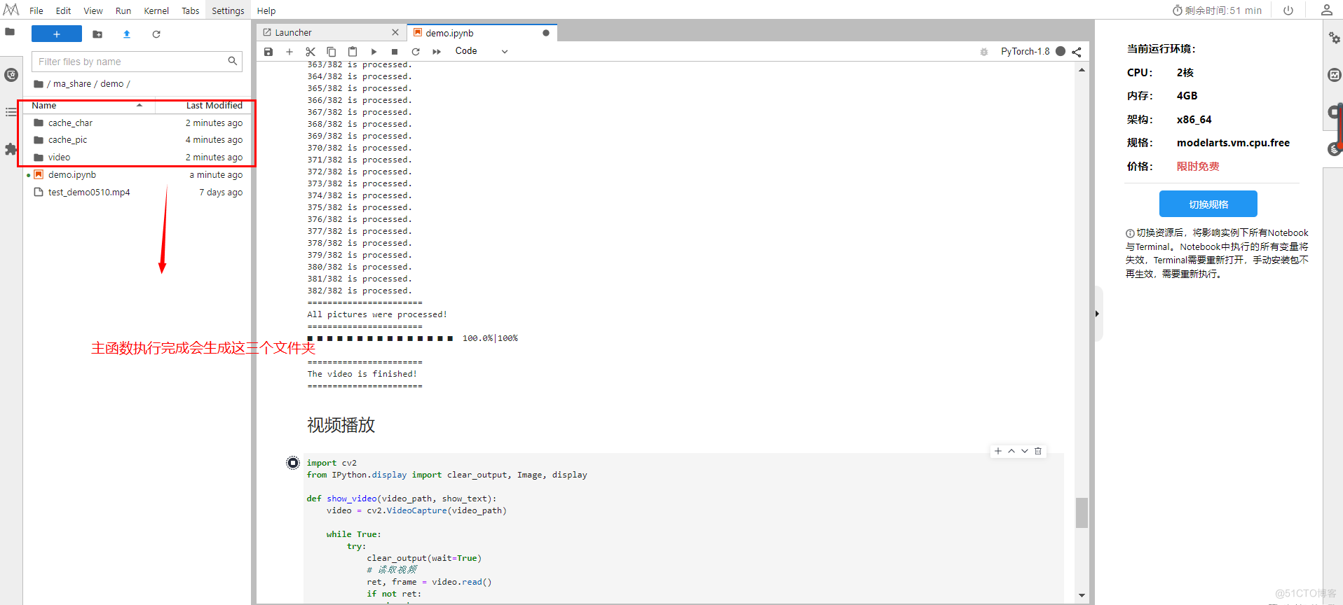Screen dimensions: 1343x605
Task: Open the resource monitor icon on right sidebar
Action: pos(1334,75)
